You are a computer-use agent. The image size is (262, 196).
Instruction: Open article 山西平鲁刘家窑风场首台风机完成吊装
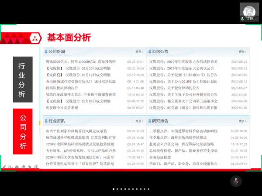pyautogui.click(x=80, y=131)
